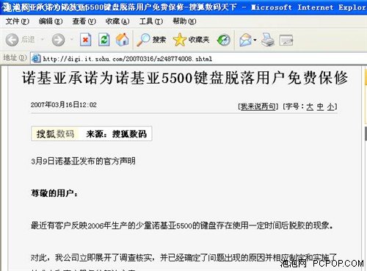Click the 我来说两句 comment link
Screen dimensions: 367x271
258,106
